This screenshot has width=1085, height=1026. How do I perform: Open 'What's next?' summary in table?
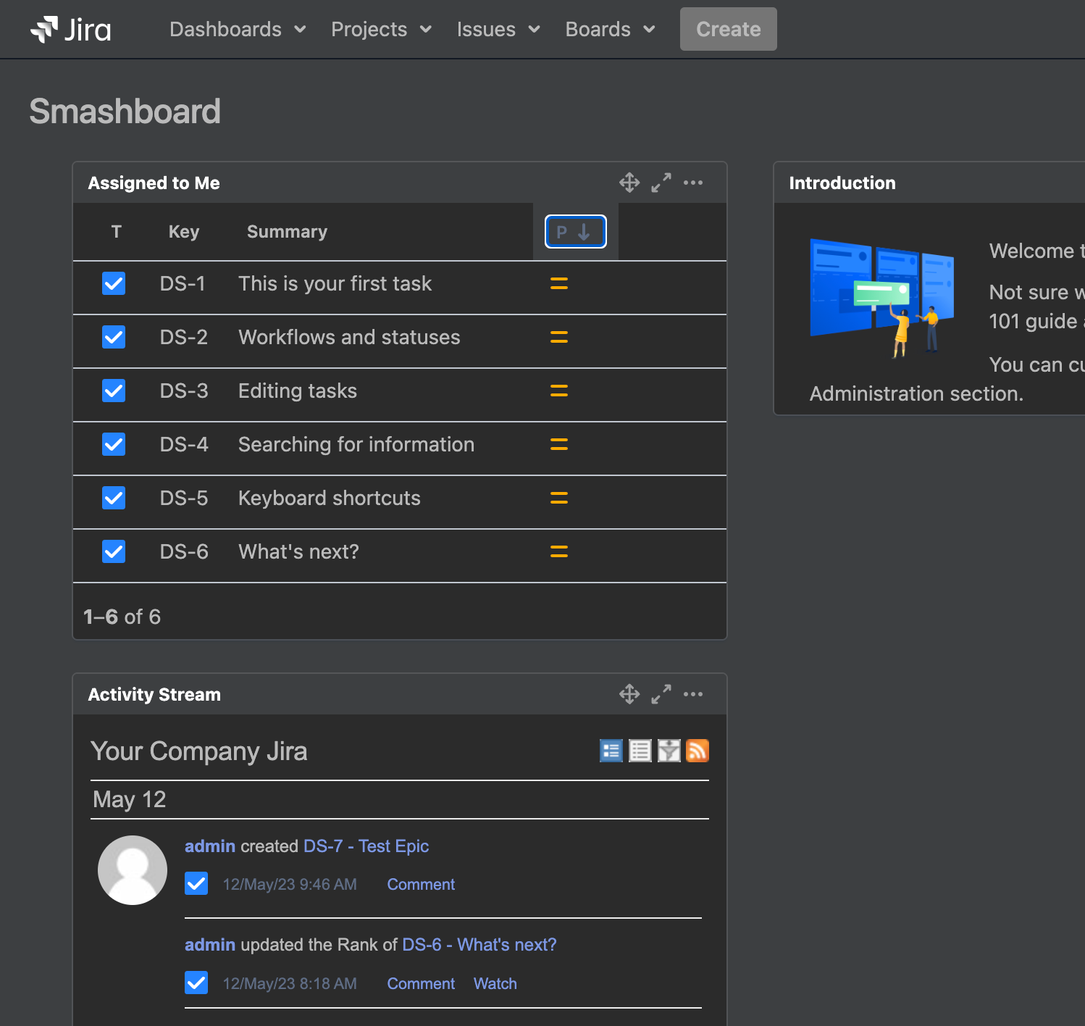(x=298, y=551)
